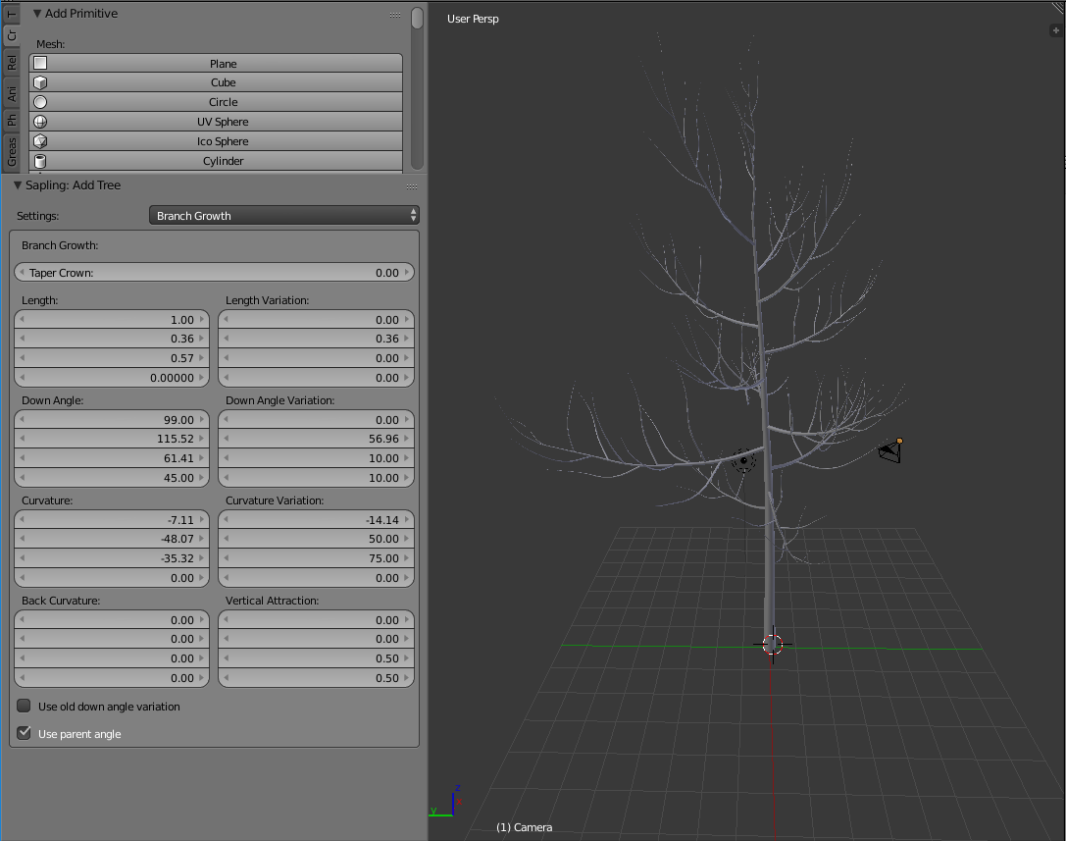The image size is (1066, 841).
Task: Switch to the Rel tab
Action: (11, 63)
